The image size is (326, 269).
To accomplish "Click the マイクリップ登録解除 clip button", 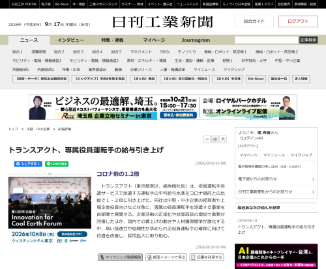I will coord(120,257).
